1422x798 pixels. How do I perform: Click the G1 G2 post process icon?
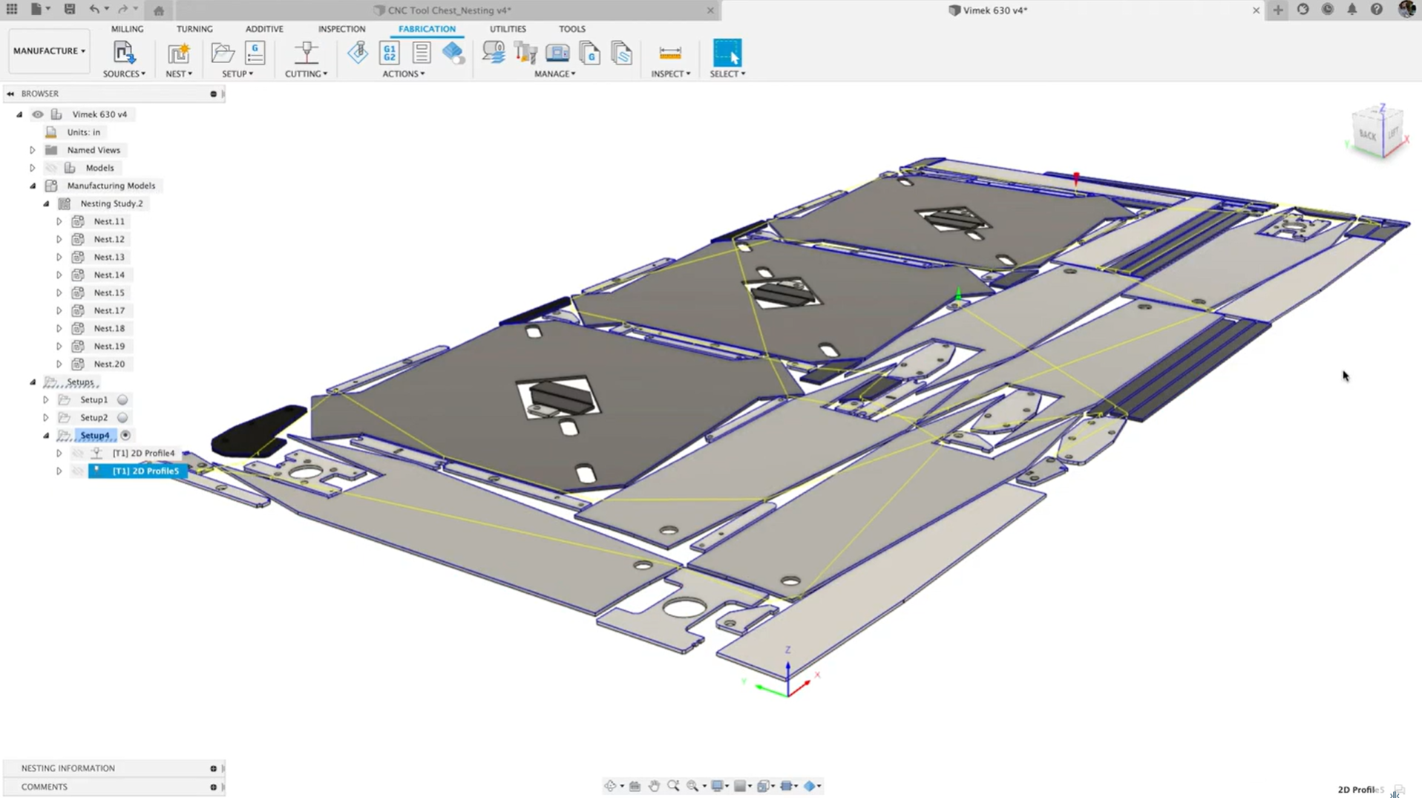(x=390, y=53)
